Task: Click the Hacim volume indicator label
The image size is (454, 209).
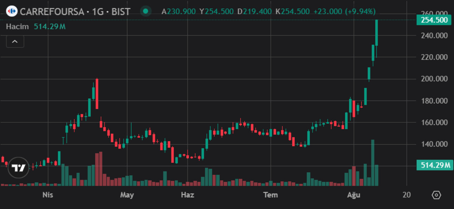Action: point(18,26)
